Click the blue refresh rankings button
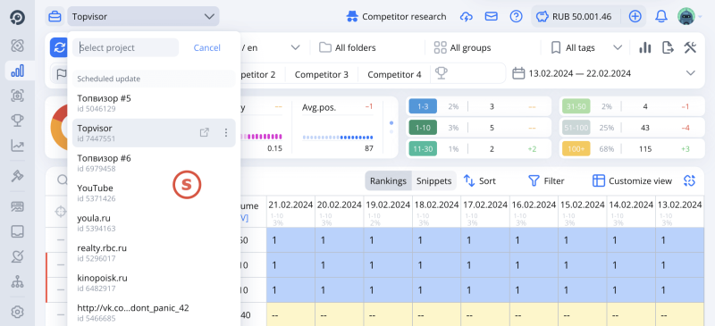 [x=59, y=47]
